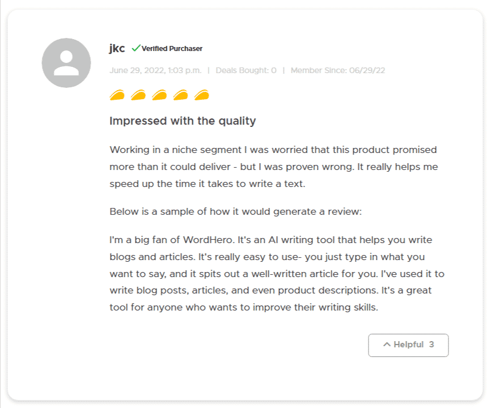
Task: Click the fourth taco rating icon
Action: [x=181, y=95]
